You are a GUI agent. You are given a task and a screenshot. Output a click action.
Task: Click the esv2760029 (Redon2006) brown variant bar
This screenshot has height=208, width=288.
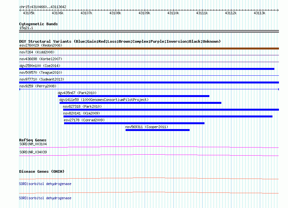point(149,49)
